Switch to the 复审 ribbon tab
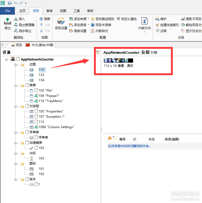 (50, 11)
